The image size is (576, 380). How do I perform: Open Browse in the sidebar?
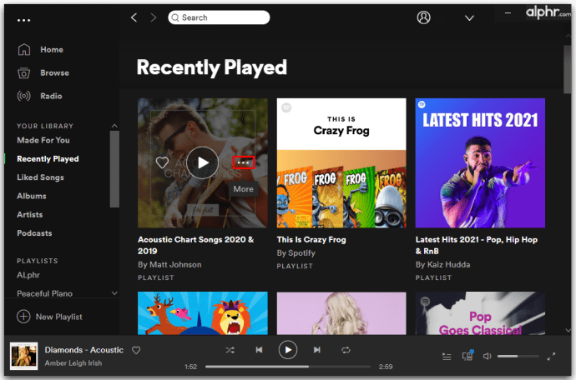[54, 73]
